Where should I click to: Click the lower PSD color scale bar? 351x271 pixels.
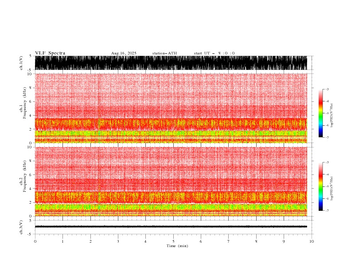[x=320, y=186]
